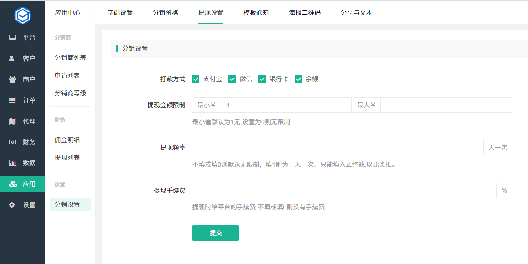Screen dimensions: 528x264
Task: Open the 商户 group icon
Action: (12, 79)
